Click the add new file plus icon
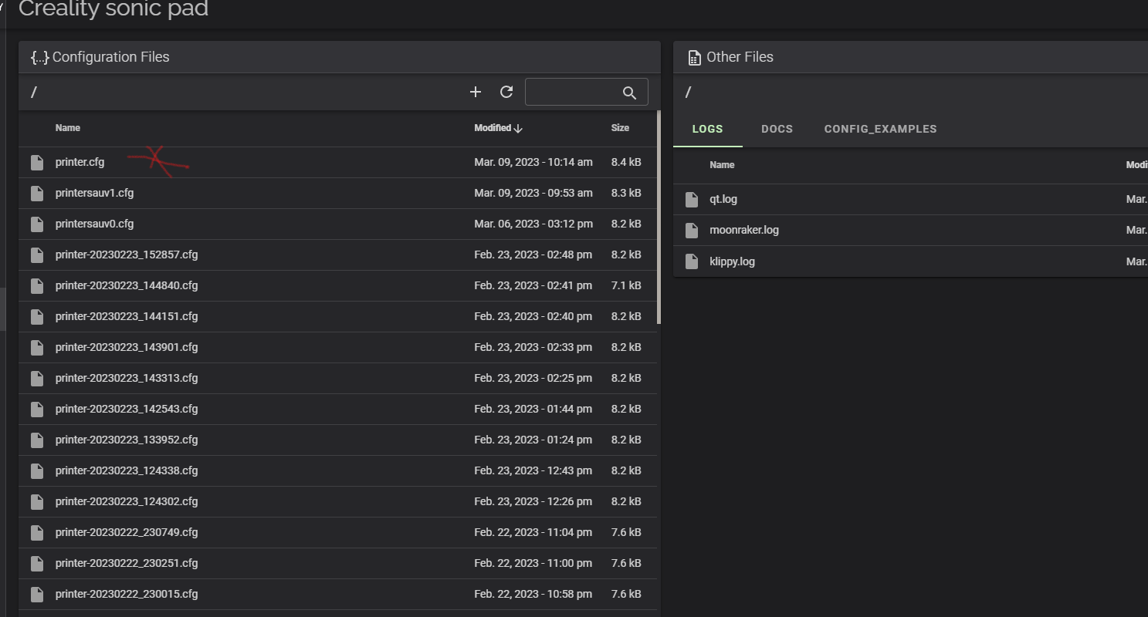This screenshot has height=617, width=1148. [476, 92]
